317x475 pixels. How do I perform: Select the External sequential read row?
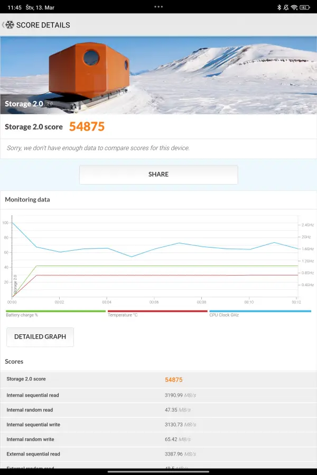coord(158,454)
